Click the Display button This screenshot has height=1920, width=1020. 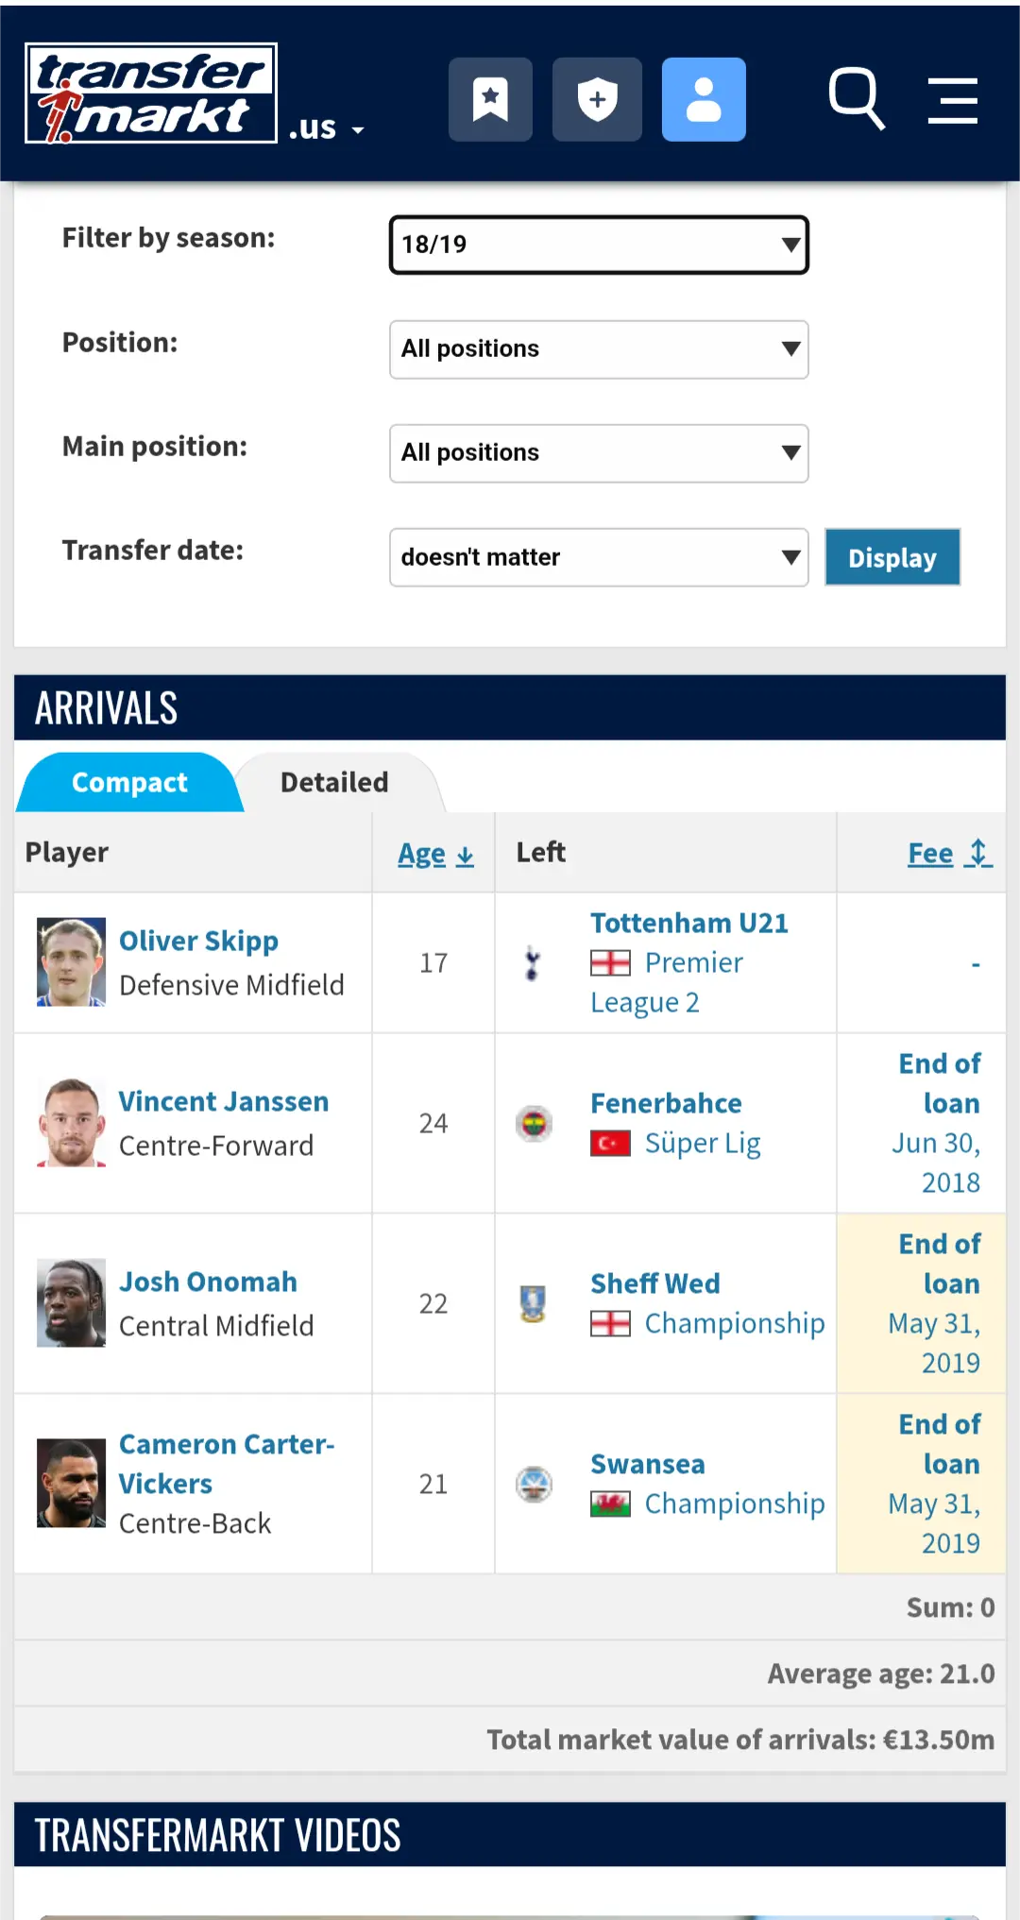(892, 557)
